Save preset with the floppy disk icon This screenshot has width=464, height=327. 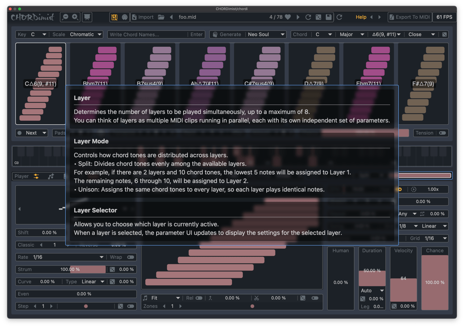point(329,17)
